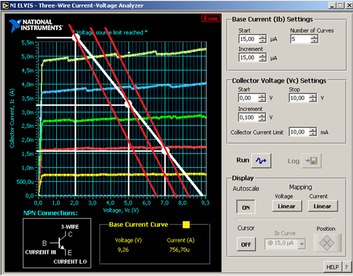Image resolution: width=353 pixels, height=276 pixels.
Task: Click the HELP button
Action: coord(332,267)
